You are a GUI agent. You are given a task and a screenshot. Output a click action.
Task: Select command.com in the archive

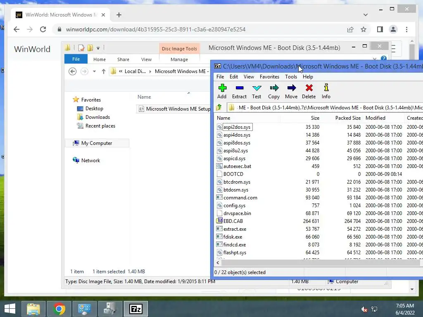point(240,198)
